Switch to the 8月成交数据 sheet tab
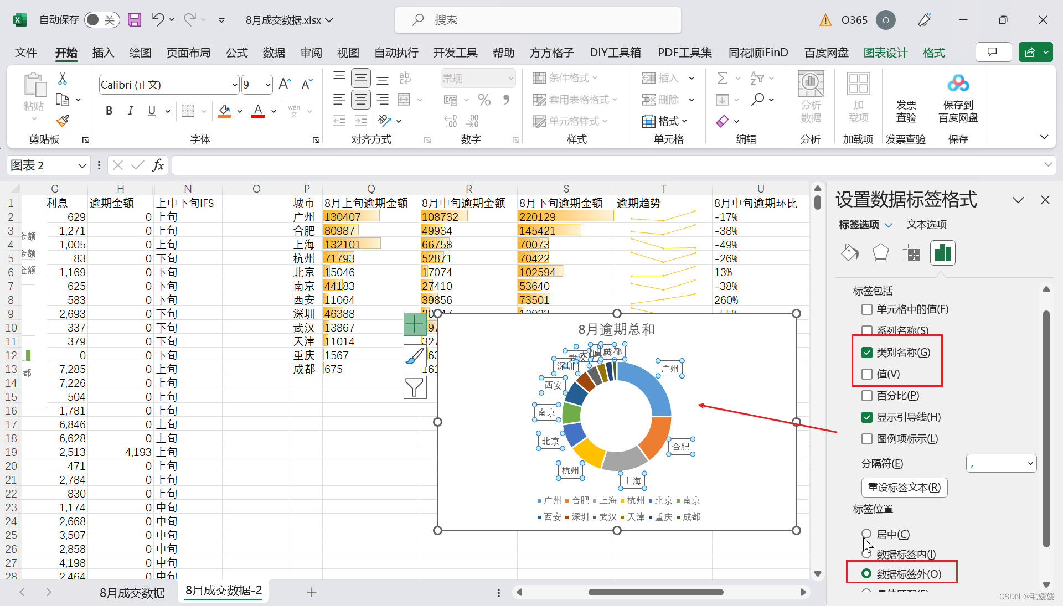 pyautogui.click(x=132, y=593)
